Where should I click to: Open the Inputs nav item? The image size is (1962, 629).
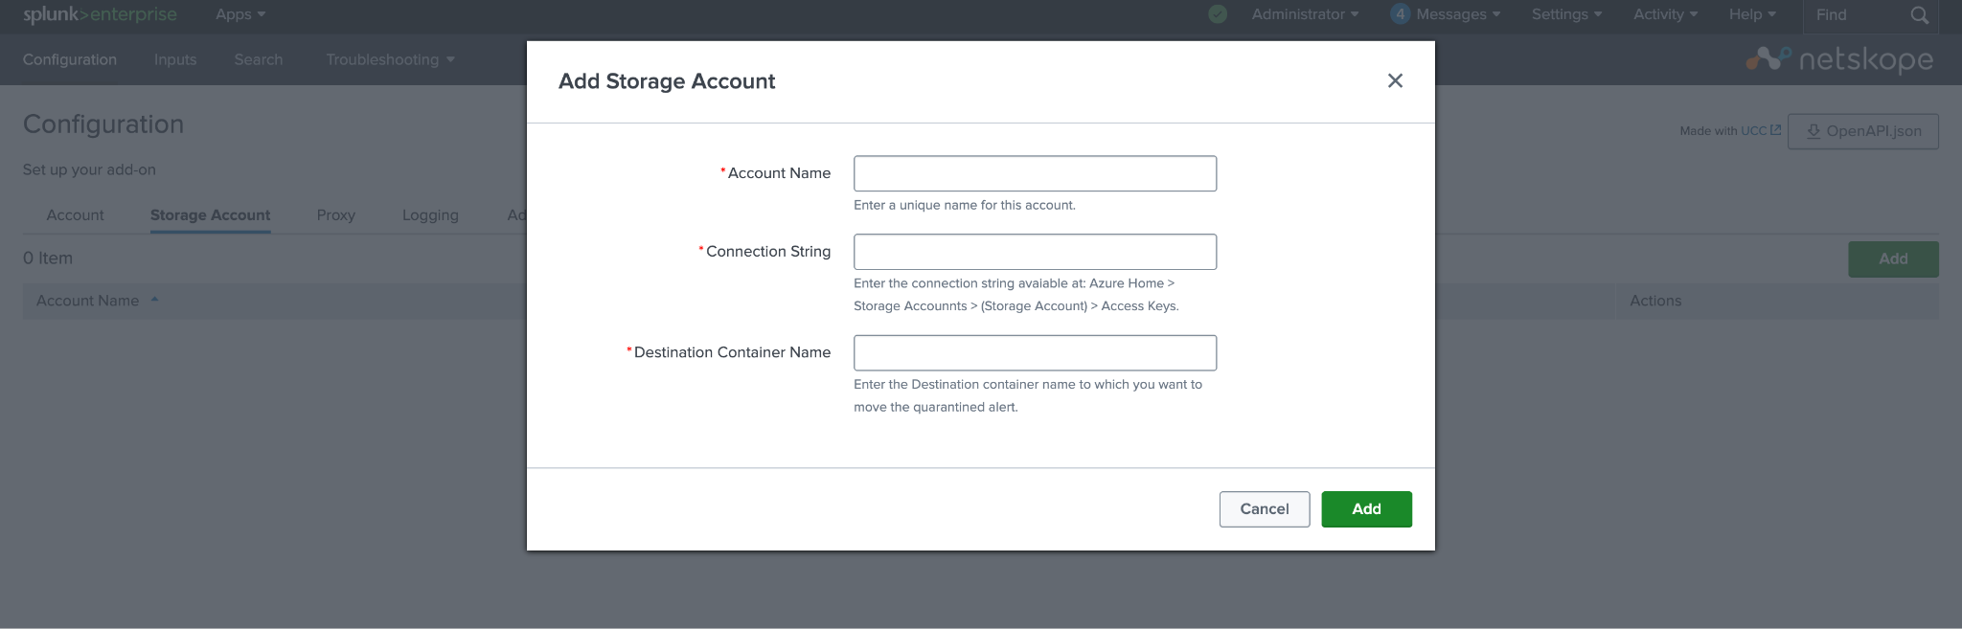[175, 59]
